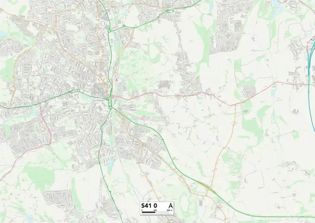Click the dense grey building cluster north of the red road
Viewport: 315px width, 223px height.
165,84
